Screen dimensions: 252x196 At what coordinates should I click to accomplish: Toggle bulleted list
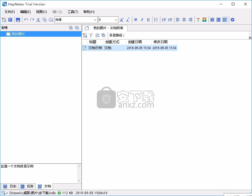pos(156,20)
